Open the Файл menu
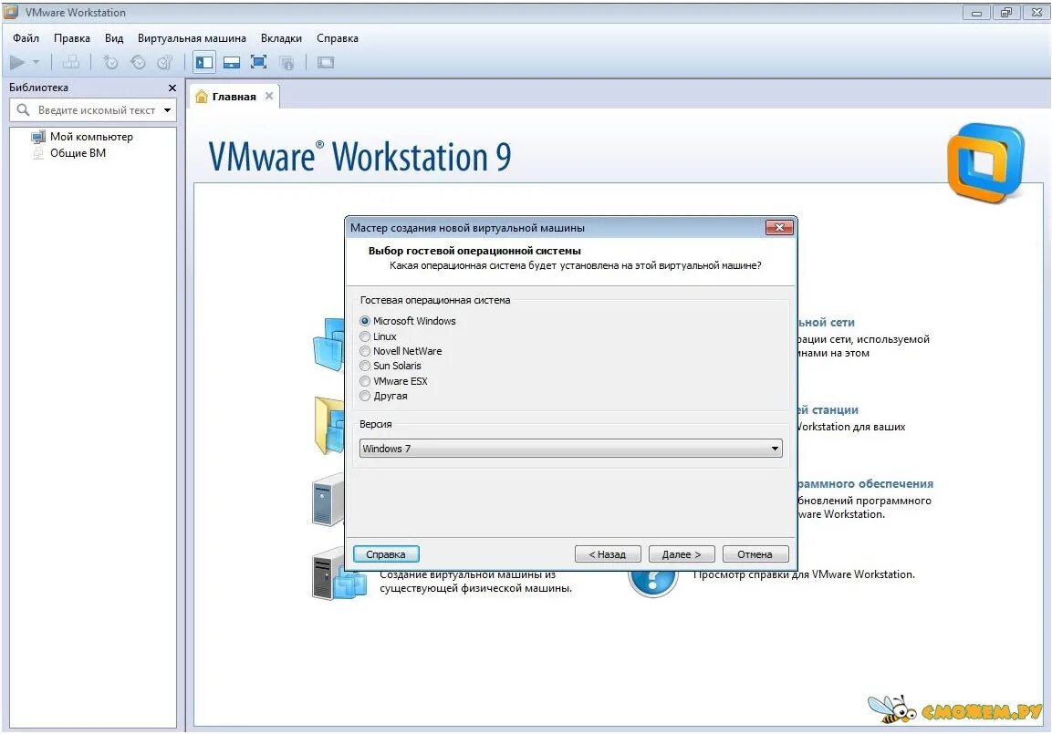Viewport: 1052px width, 734px height. (26, 38)
